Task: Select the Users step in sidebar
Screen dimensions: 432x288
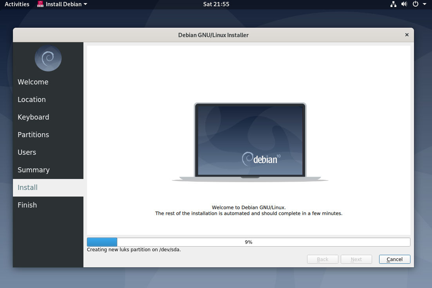Action: point(48,152)
